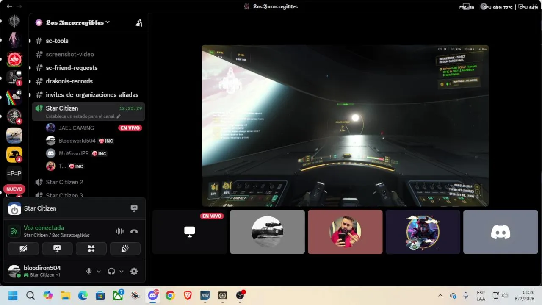This screenshot has height=305, width=542.
Task: Expand the headphone output options arrow
Action: [x=122, y=272]
